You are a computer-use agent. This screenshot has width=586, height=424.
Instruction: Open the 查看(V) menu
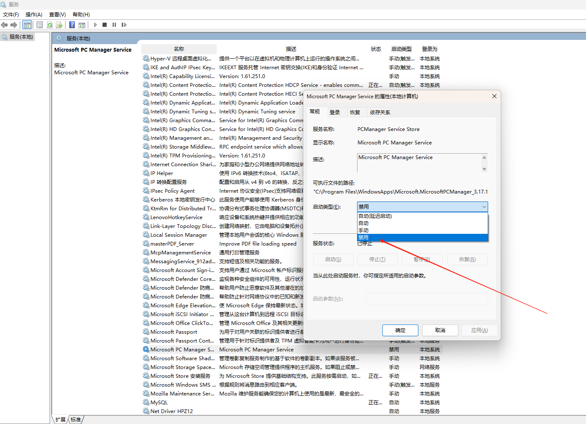(58, 15)
